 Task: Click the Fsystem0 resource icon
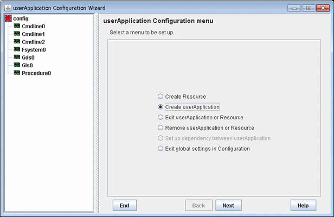(17, 49)
